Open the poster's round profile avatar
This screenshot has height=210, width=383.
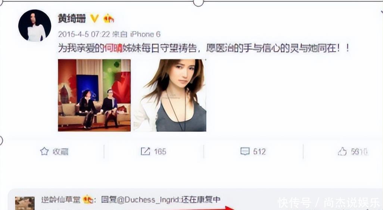pyautogui.click(x=35, y=26)
